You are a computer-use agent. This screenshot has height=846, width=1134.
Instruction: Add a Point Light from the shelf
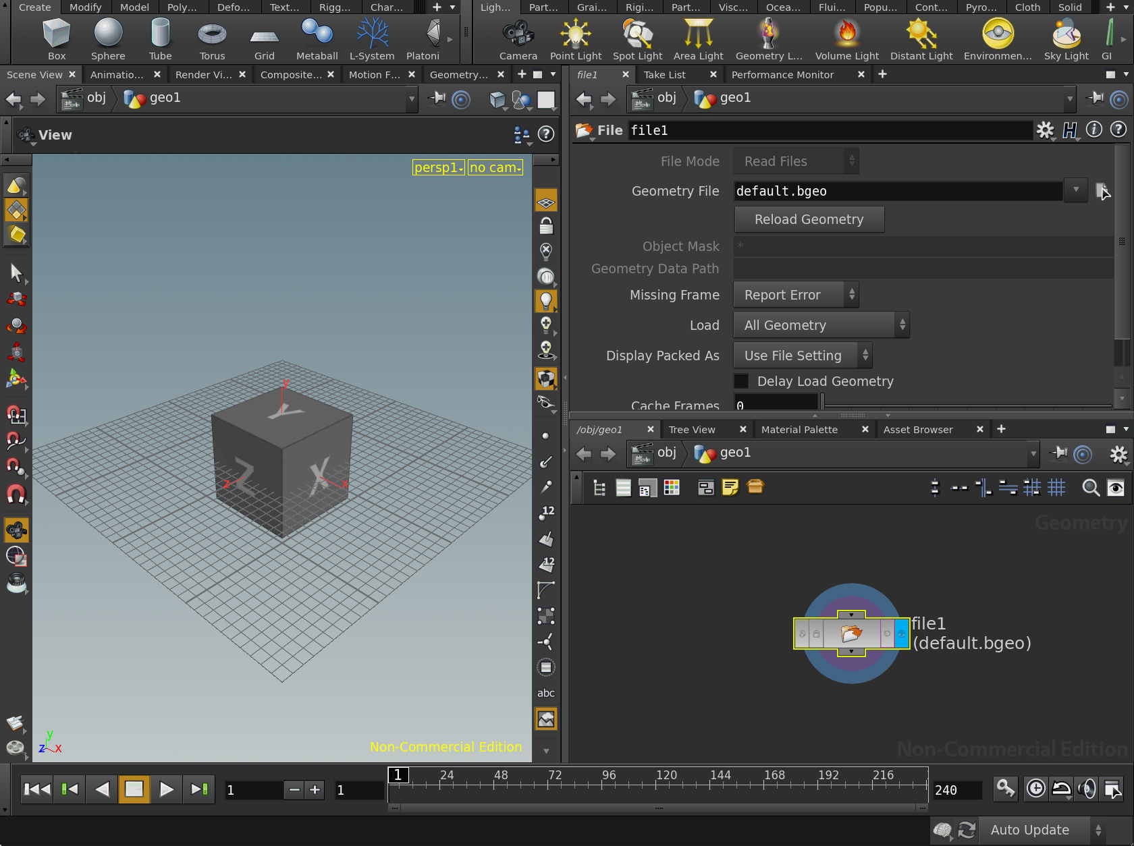point(575,39)
